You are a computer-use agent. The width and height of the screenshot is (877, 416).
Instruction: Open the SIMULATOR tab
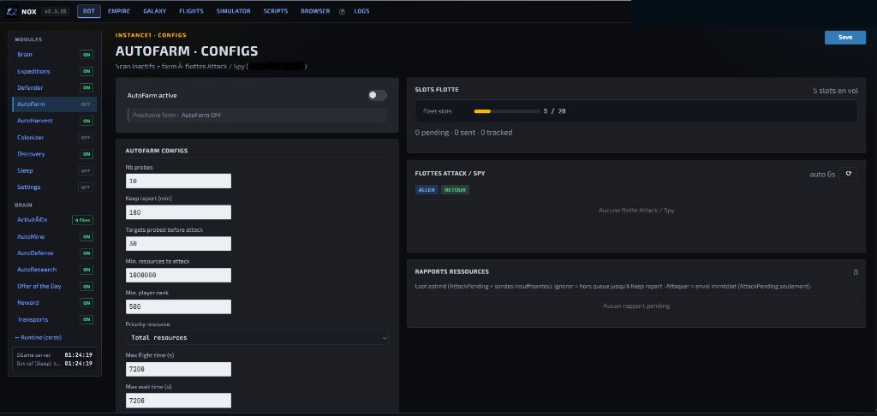233,11
